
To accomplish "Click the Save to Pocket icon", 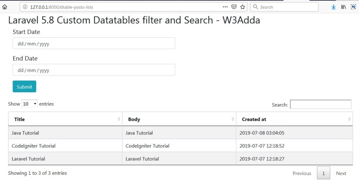I will [x=234, y=7].
